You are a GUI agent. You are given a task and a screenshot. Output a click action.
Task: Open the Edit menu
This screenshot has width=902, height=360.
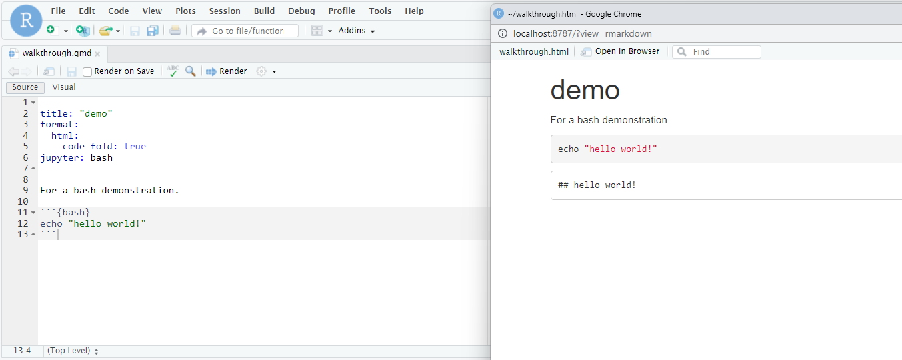pyautogui.click(x=87, y=11)
